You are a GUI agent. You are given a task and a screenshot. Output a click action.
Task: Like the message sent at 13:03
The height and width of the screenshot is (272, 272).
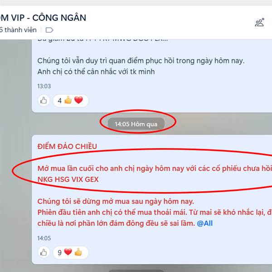[x=44, y=101]
